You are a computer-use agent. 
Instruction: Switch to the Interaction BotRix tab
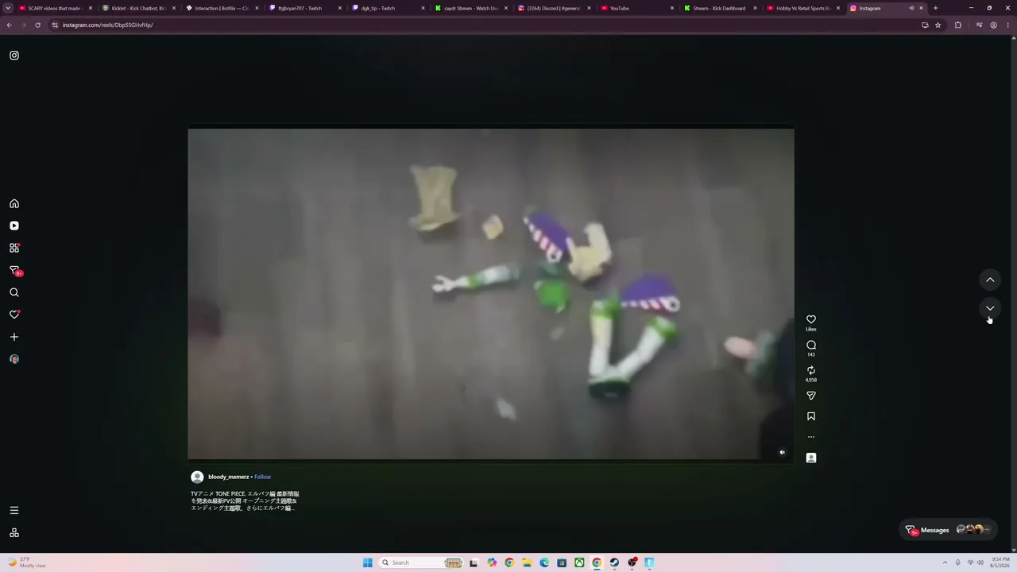point(220,8)
